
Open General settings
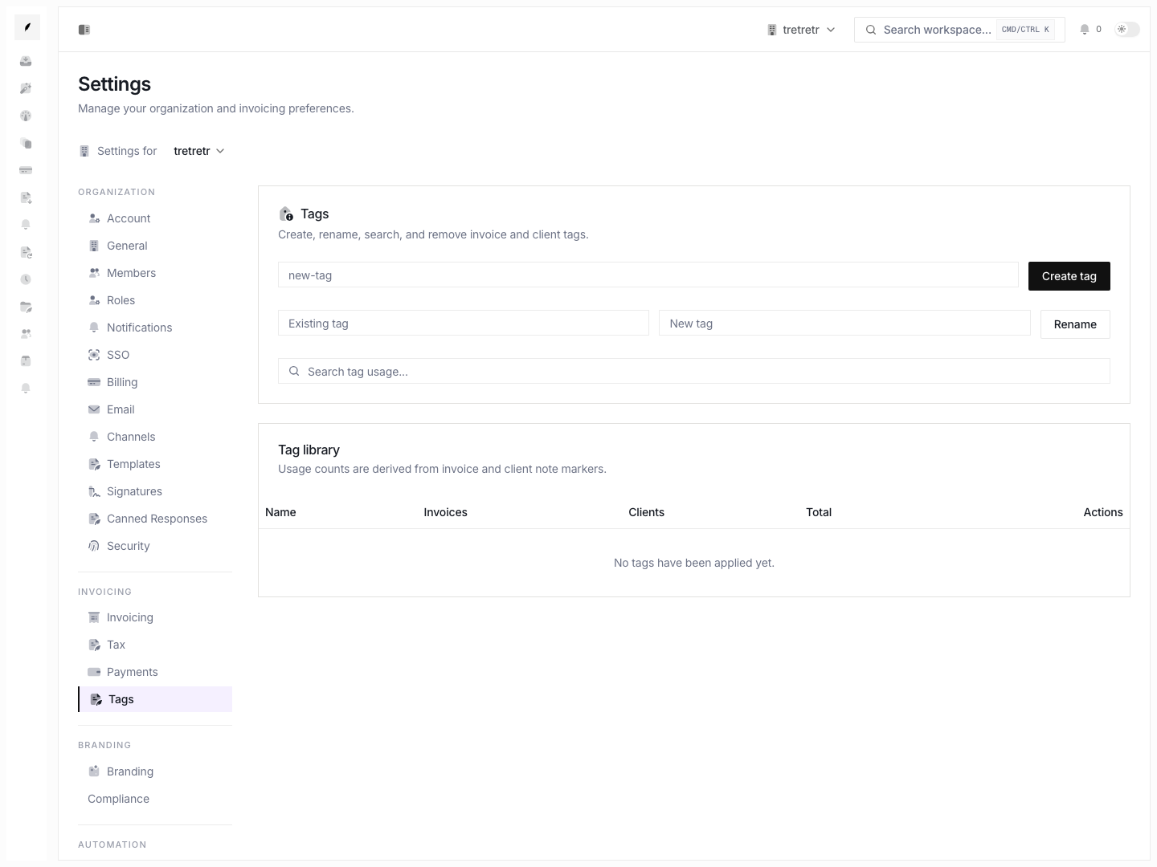155,246
